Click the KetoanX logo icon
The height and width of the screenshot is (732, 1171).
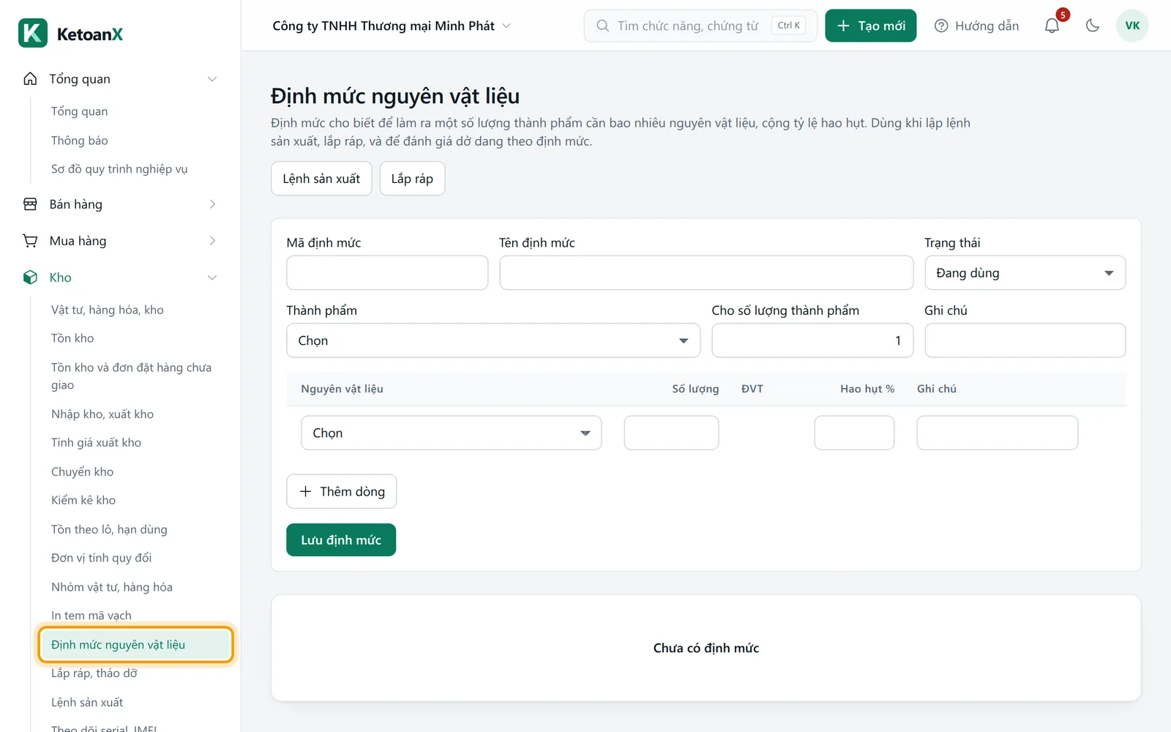(x=33, y=33)
